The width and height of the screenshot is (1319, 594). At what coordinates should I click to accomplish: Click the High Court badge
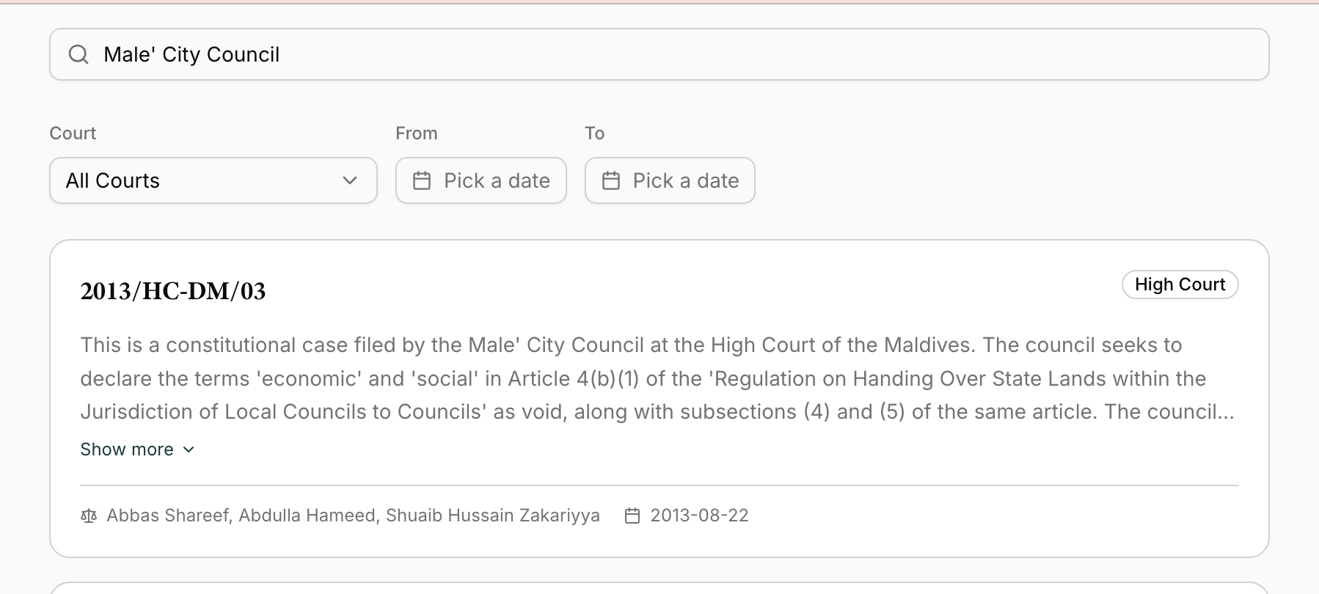pos(1180,285)
